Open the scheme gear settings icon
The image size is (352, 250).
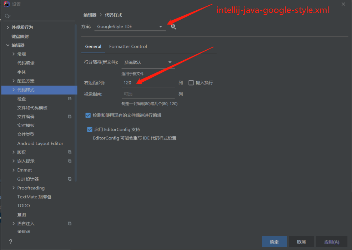[173, 26]
